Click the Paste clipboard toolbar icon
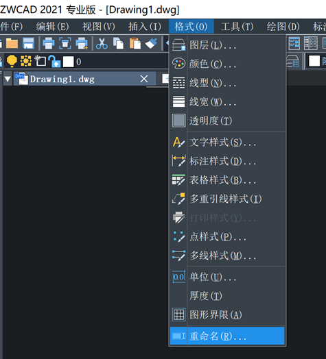Screen dimensions: 326x359 pyautogui.click(x=135, y=43)
